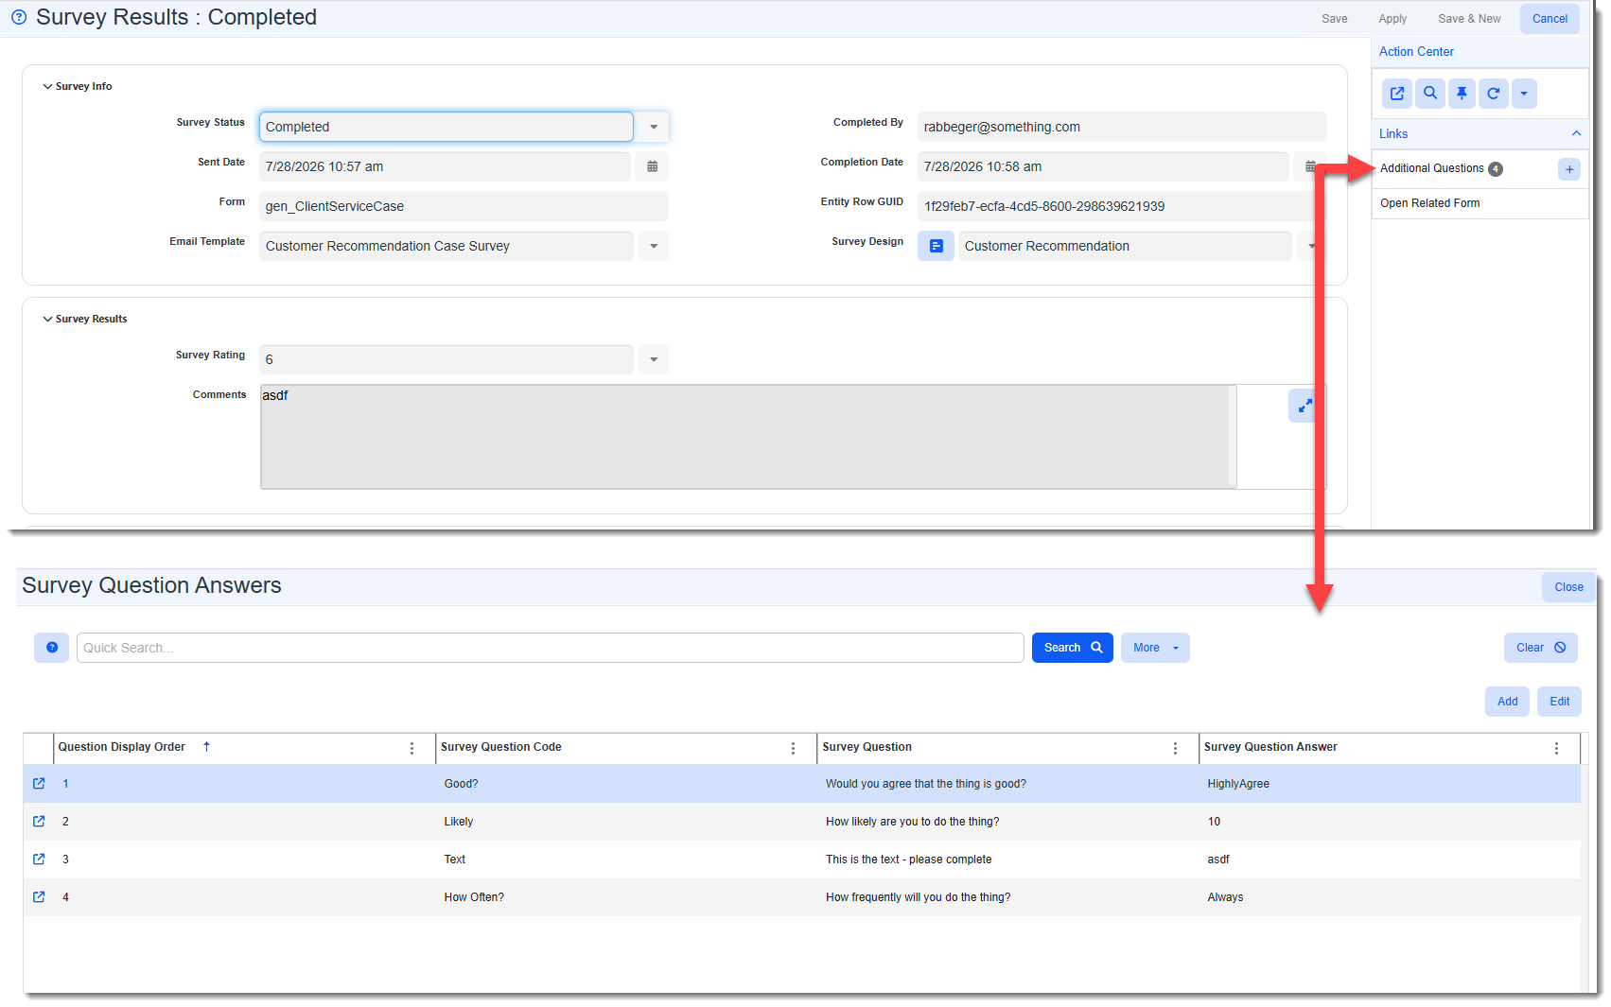Click the refresh icon in Action Center
The width and height of the screenshot is (1611, 1007).
(x=1494, y=94)
